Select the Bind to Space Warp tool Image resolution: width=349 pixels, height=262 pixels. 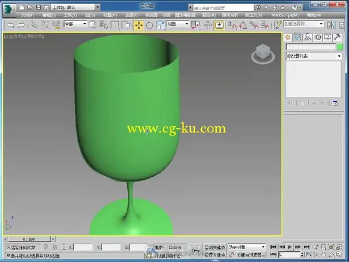click(x=56, y=25)
